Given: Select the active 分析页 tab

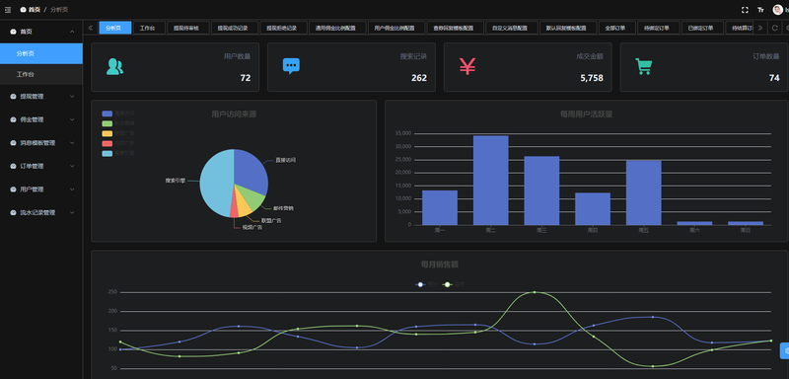Looking at the screenshot, I should (x=115, y=28).
